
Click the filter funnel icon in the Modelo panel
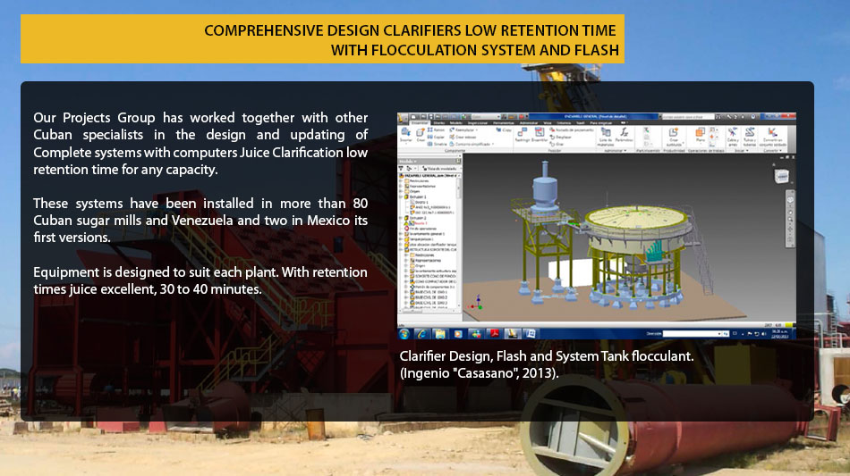click(402, 167)
